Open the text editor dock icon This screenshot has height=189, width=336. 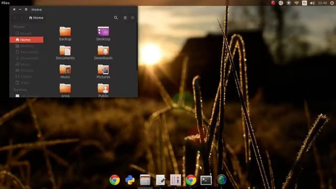point(161,180)
